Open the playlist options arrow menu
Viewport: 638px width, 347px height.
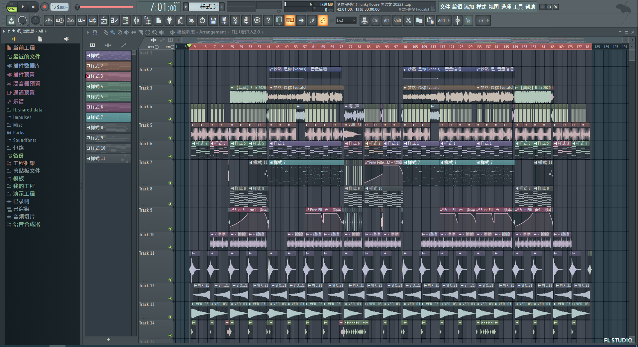click(x=88, y=32)
